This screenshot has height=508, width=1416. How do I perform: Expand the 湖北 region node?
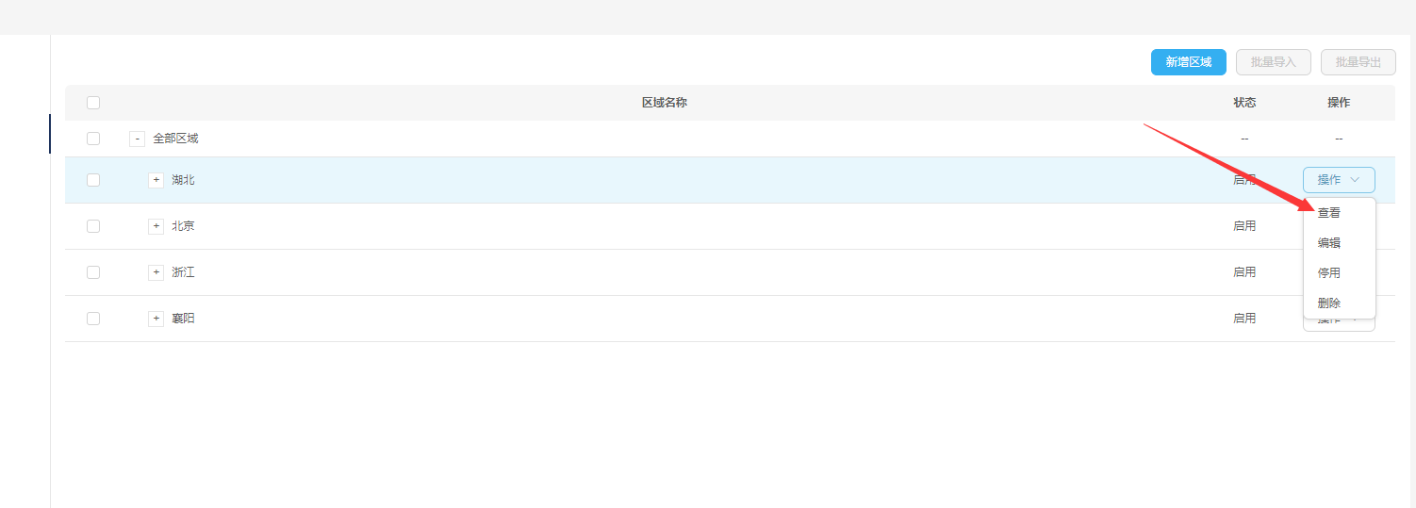(156, 180)
